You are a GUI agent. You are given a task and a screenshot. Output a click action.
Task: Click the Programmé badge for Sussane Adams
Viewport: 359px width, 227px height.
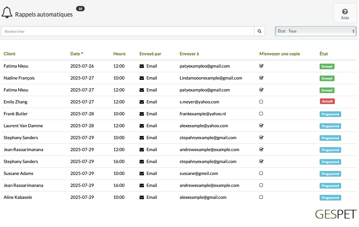pyautogui.click(x=330, y=174)
